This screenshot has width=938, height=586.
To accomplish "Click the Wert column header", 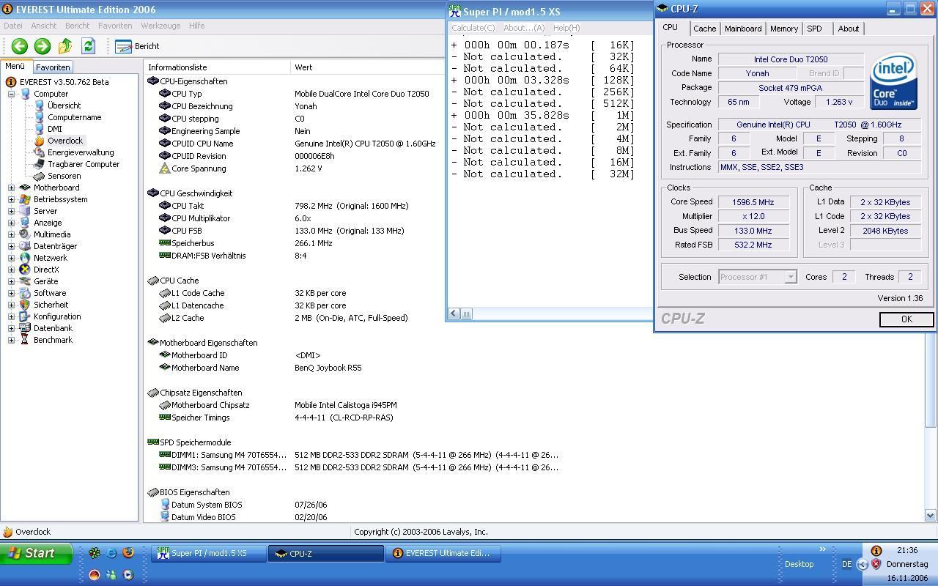I will click(x=366, y=67).
